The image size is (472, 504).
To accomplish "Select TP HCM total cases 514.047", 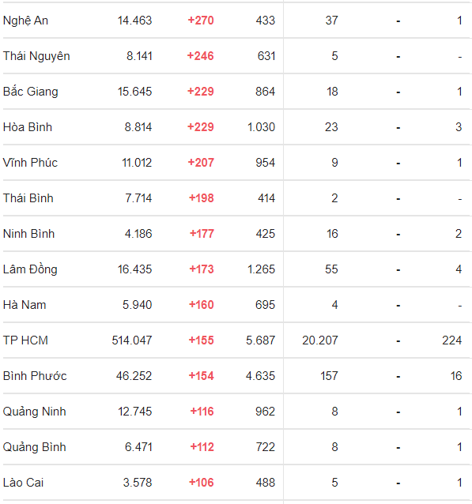I will [132, 340].
